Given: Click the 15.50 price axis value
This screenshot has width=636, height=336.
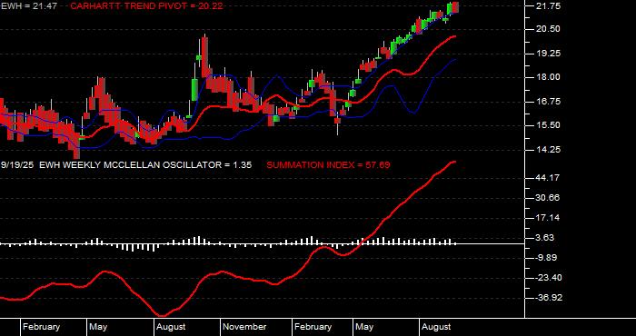Looking at the screenshot, I should click(x=549, y=125).
